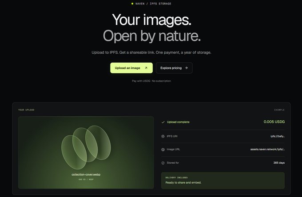Click the Ready to share and embed note
Viewport: 302px width, 197px height.
tap(183, 182)
